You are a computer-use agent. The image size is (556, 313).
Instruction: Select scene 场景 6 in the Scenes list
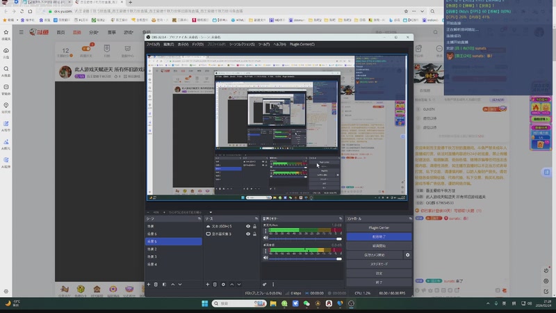click(173, 234)
